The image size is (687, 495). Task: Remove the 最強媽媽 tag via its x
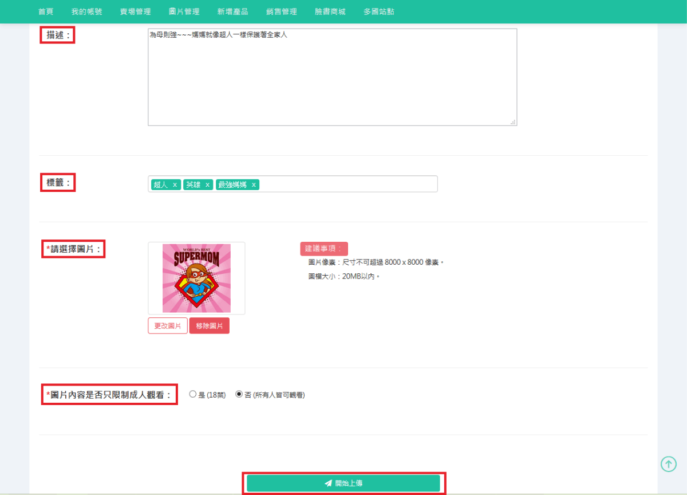click(254, 185)
